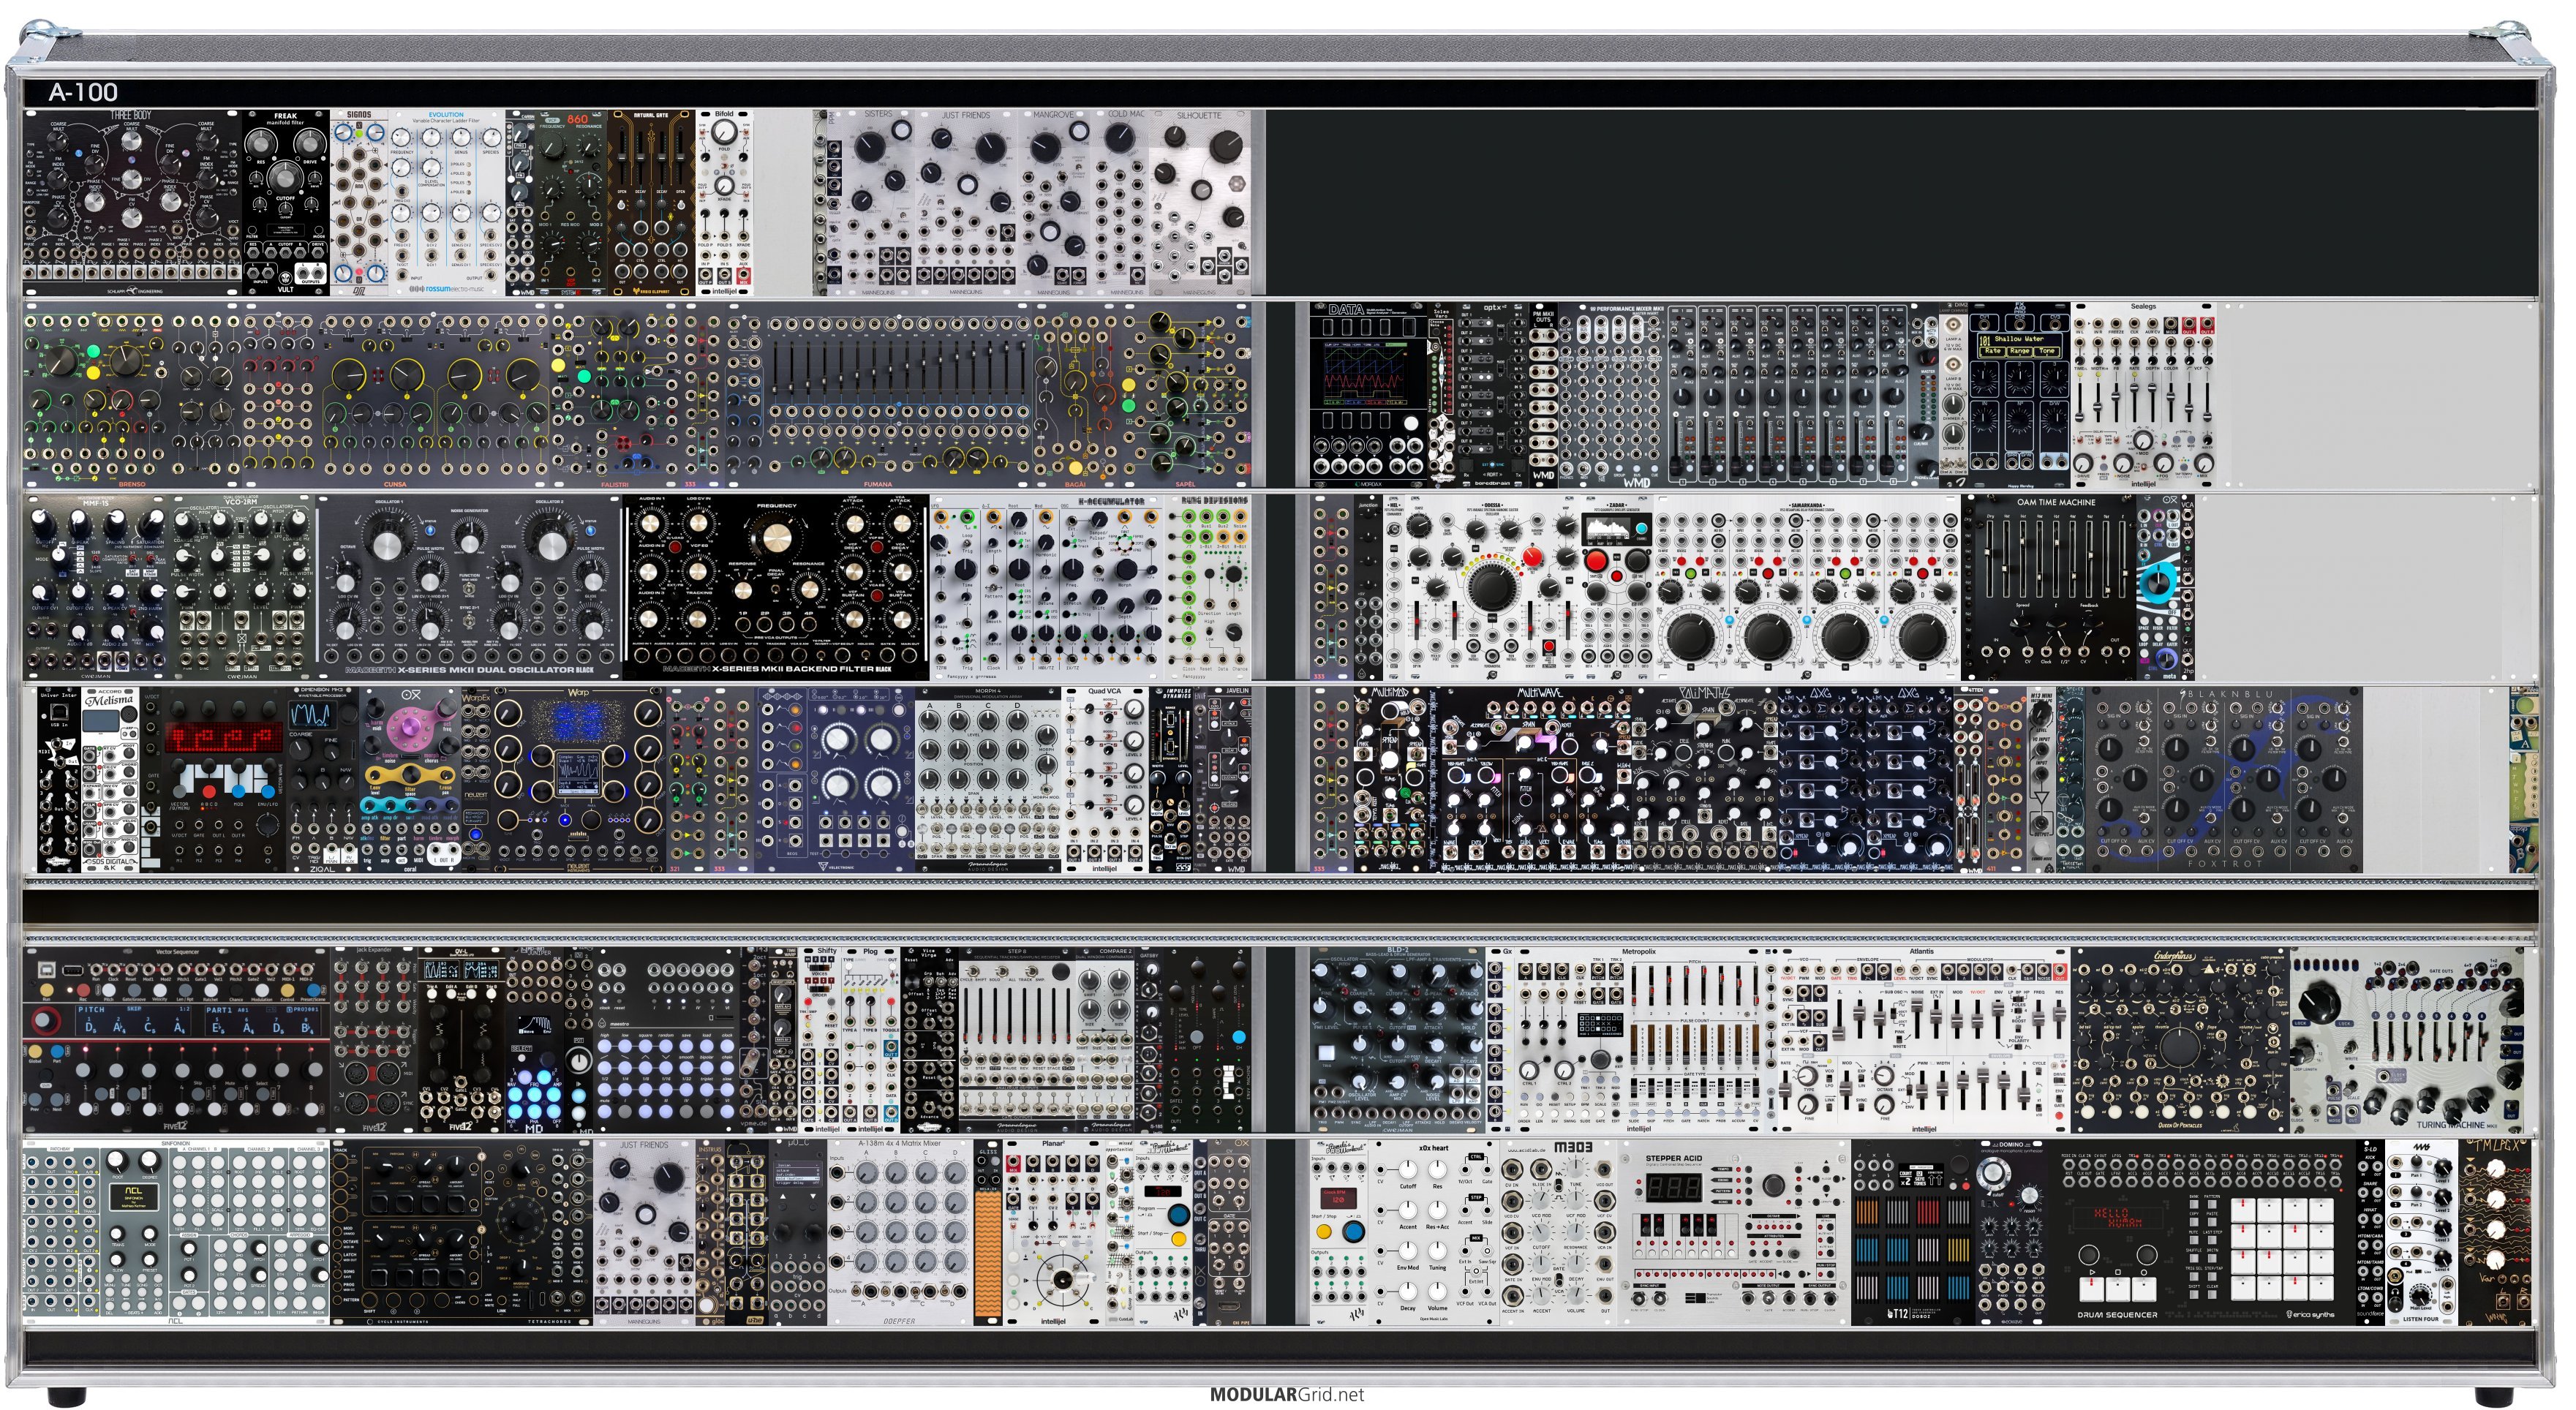The height and width of the screenshot is (1410, 2576).
Task: Select the Intellijel Quad VCA module
Action: point(1105,780)
